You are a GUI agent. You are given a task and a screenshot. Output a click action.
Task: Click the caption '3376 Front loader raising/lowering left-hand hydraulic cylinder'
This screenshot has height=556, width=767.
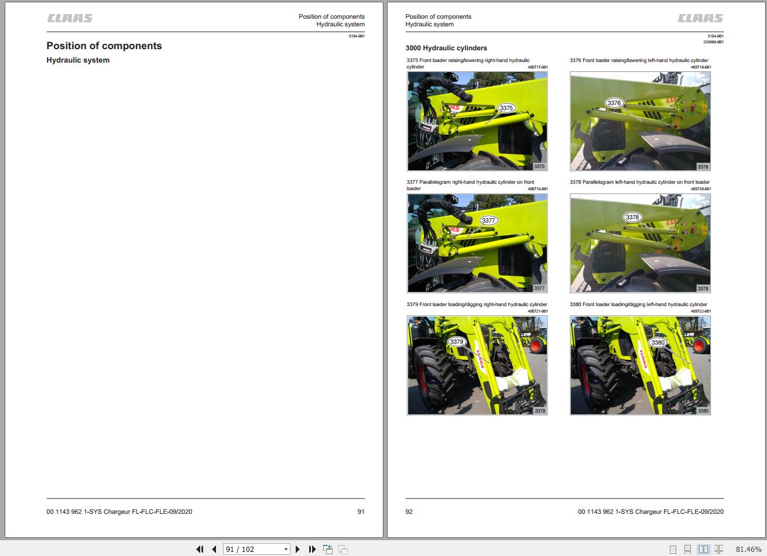coord(639,60)
